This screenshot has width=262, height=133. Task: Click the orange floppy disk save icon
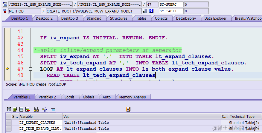pos(128,109)
